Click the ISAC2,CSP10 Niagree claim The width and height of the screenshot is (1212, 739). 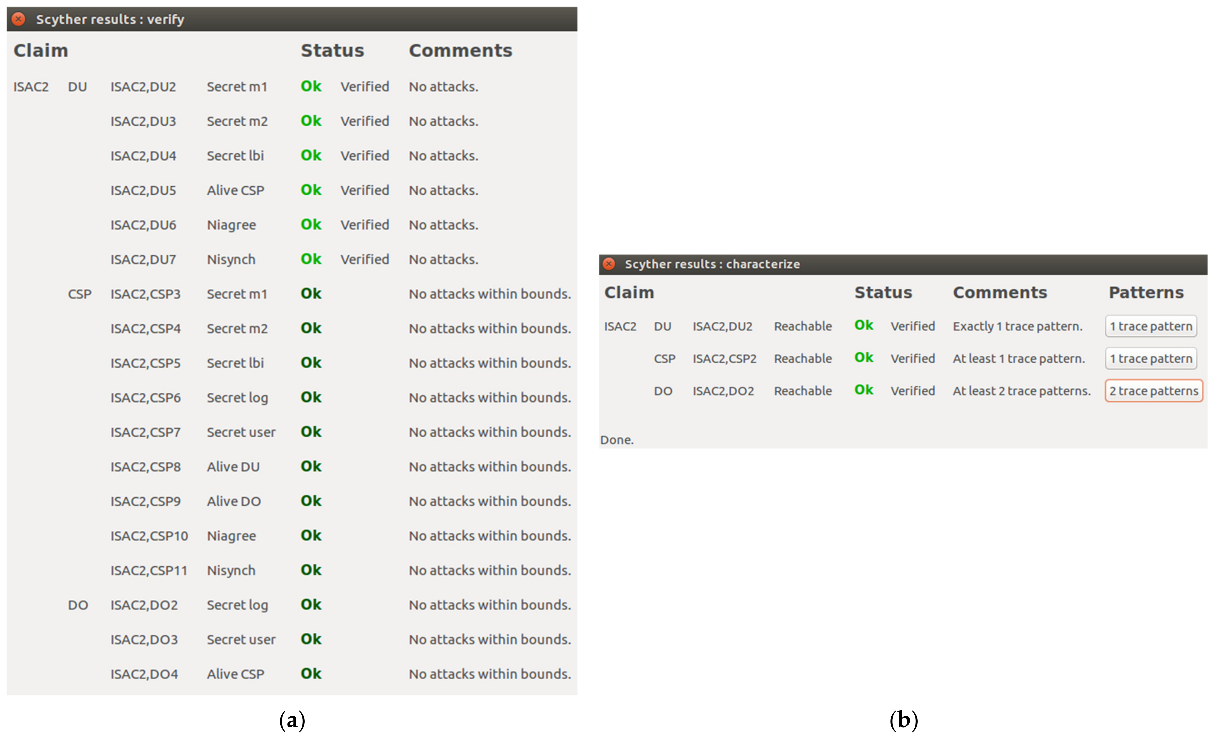(231, 536)
